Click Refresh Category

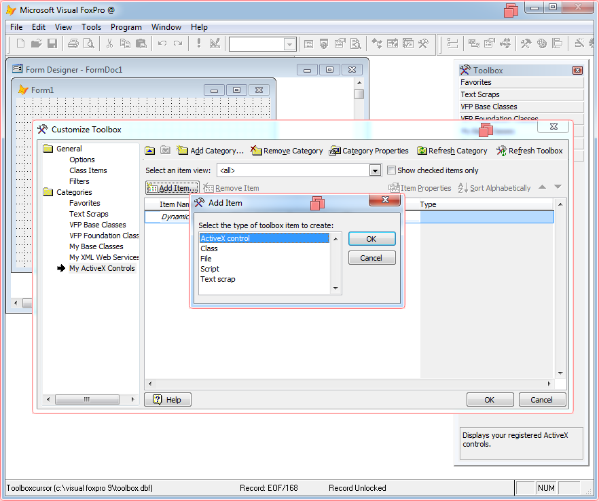coord(452,151)
